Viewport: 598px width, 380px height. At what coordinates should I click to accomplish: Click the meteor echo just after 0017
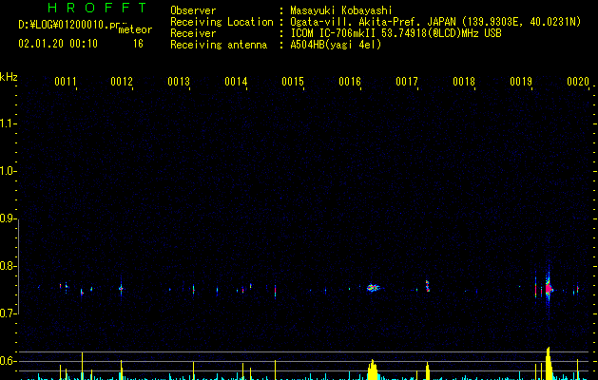[428, 286]
